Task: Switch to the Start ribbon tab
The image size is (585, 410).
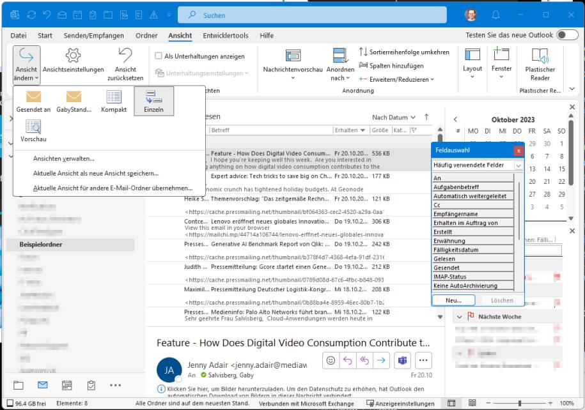Action: tap(45, 36)
